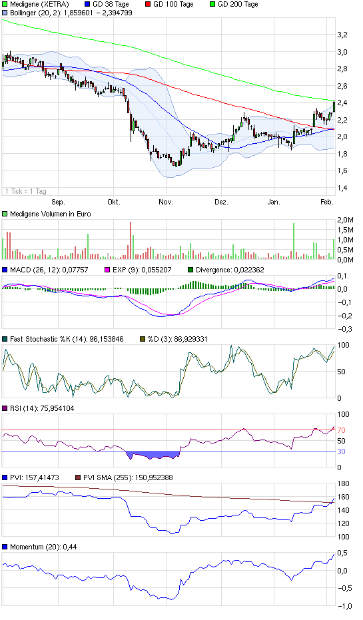Click the blue 30 RSI threshold label
363x620 pixels.
tap(341, 452)
